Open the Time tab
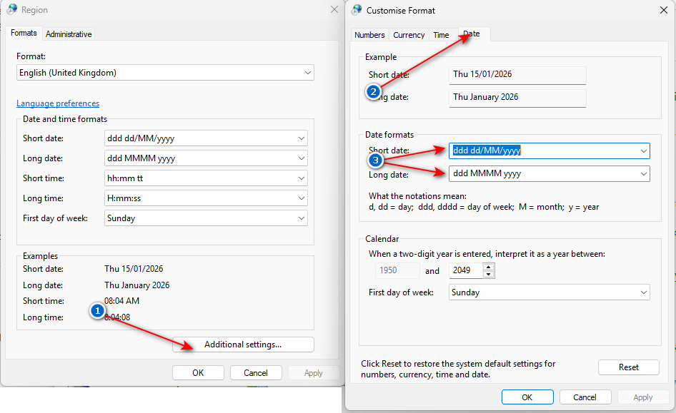676x413 pixels. click(x=441, y=35)
